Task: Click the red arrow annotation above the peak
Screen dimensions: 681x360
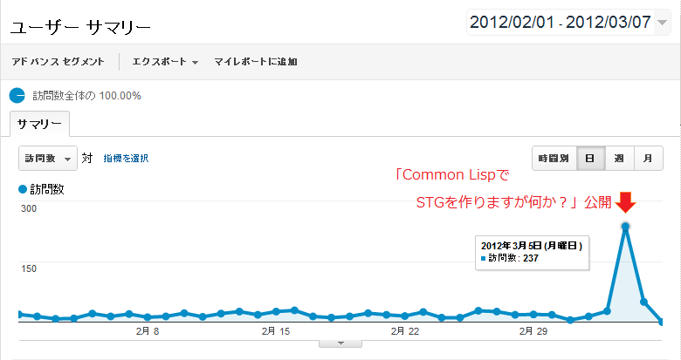Action: point(625,202)
